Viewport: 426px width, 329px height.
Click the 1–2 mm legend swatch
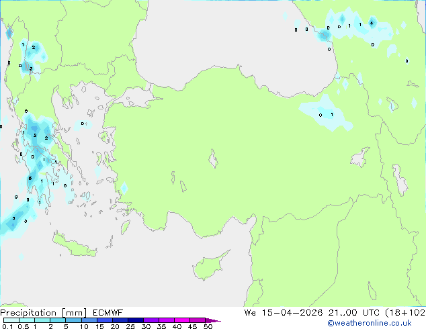pos(42,320)
